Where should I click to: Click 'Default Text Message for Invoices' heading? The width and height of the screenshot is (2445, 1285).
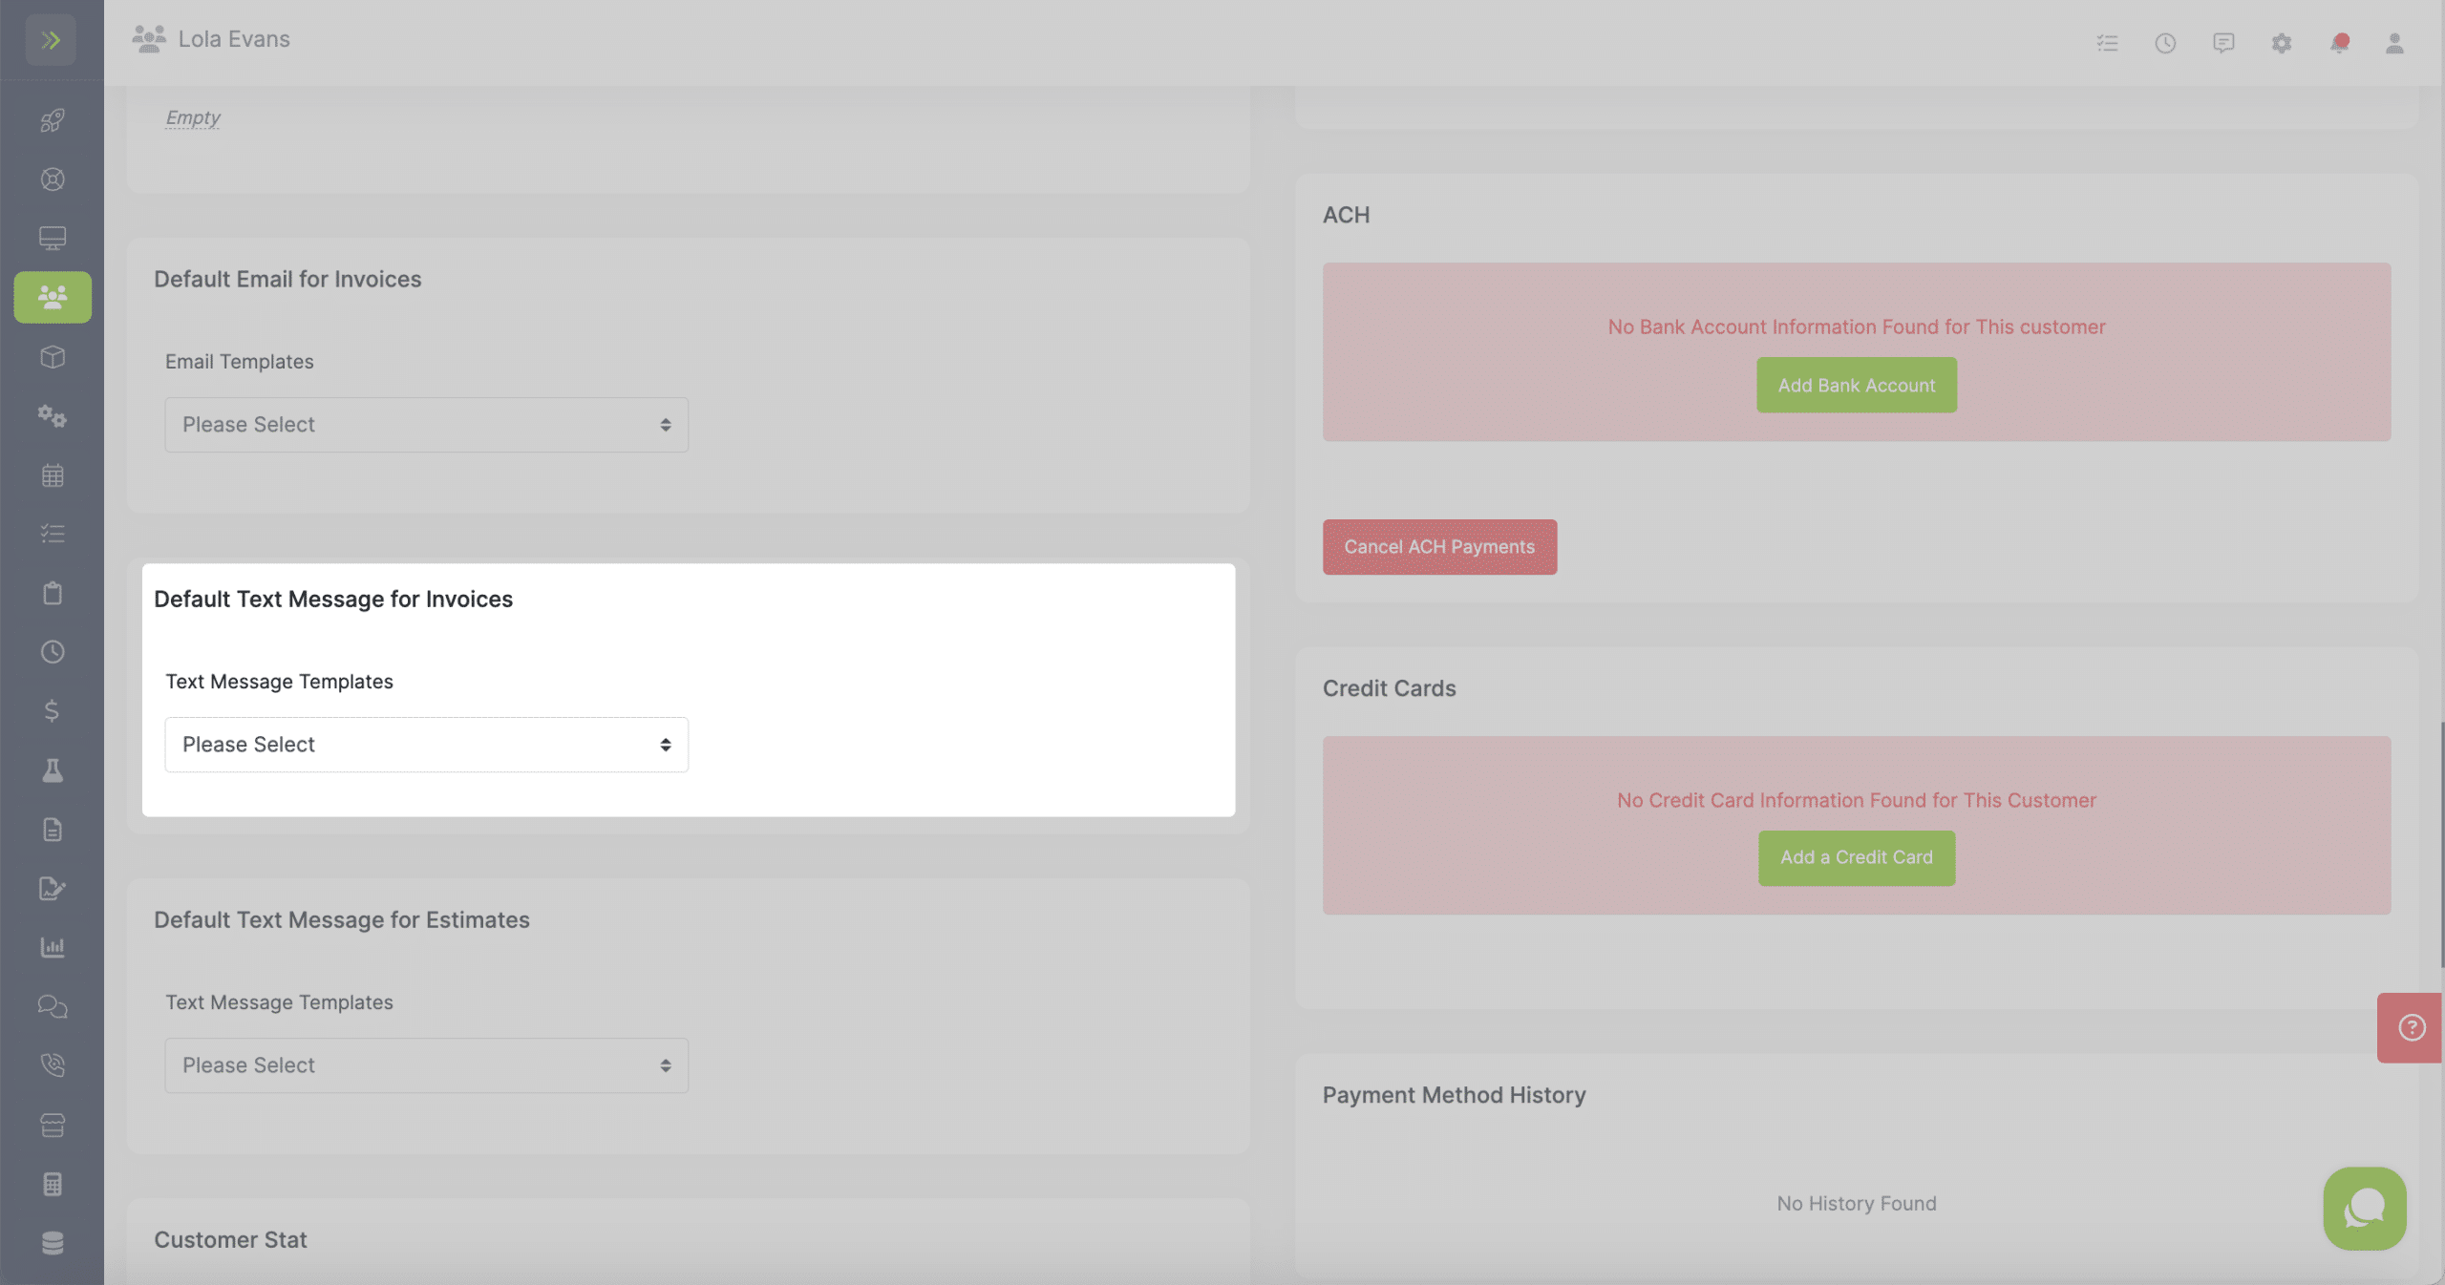pyautogui.click(x=333, y=599)
